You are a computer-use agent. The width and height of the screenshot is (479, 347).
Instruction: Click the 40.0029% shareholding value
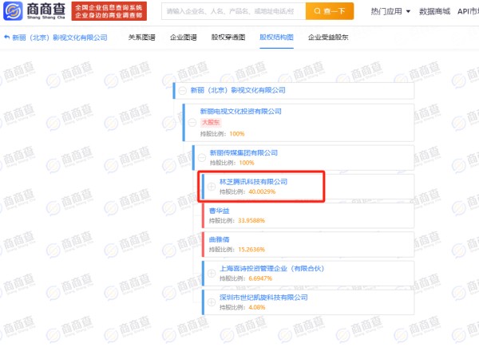(262, 191)
